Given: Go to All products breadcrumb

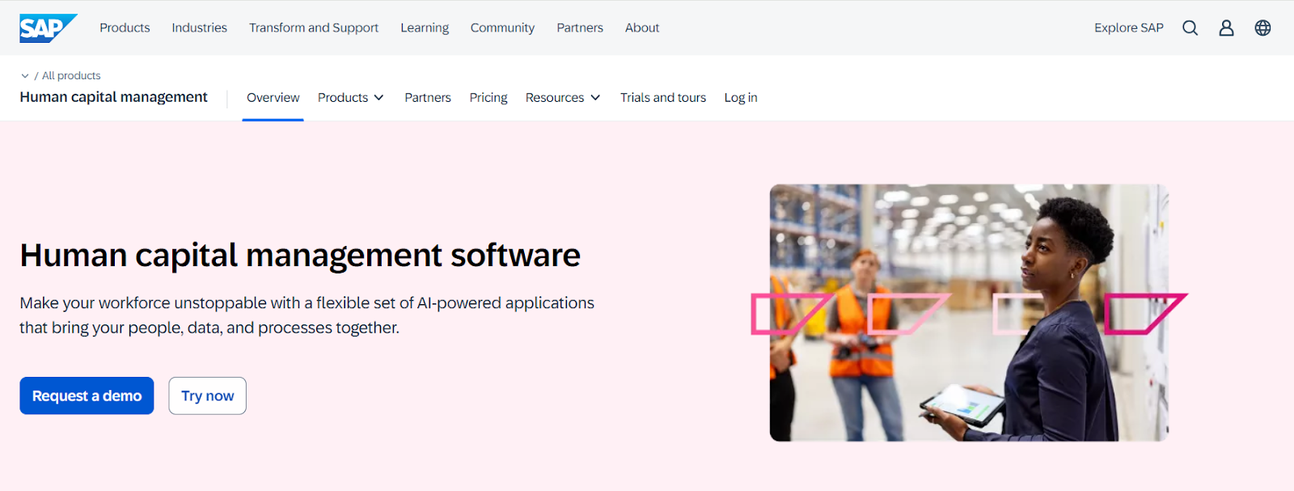Looking at the screenshot, I should pos(71,76).
